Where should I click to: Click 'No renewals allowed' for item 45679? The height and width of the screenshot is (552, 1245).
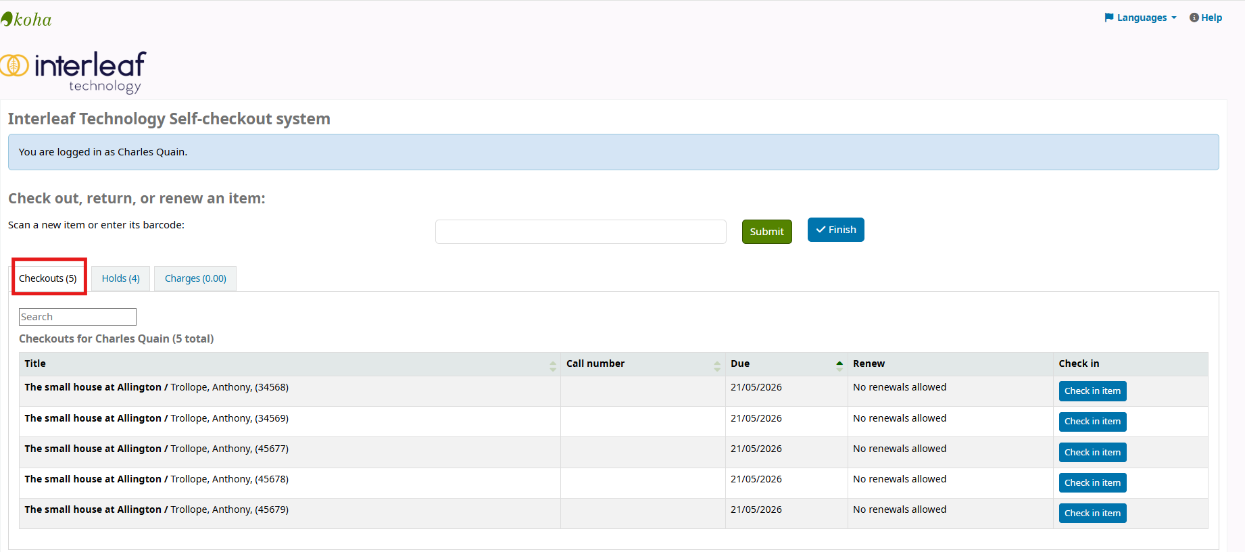pos(900,509)
